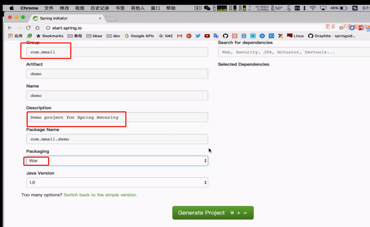The image size is (370, 227).
Task: Open the Graphite springside GitHub bookmark
Action: [x=332, y=36]
